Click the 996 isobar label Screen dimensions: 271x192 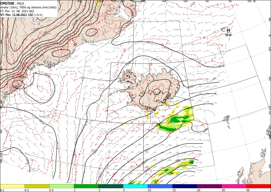pos(157,181)
